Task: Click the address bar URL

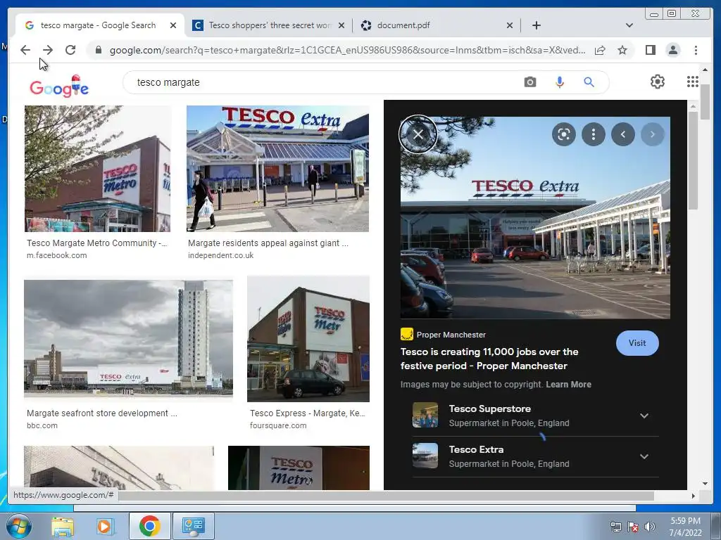Action: click(x=347, y=50)
